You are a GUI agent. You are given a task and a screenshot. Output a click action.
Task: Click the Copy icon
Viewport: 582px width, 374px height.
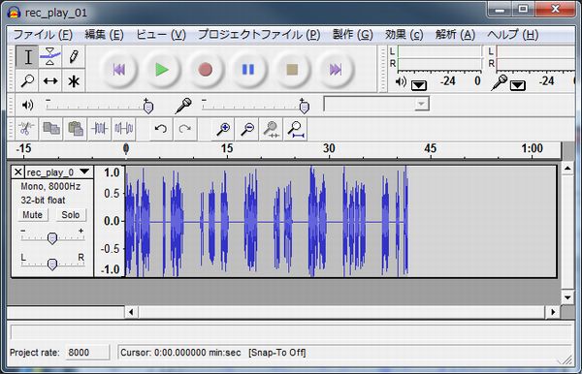pyautogui.click(x=51, y=129)
